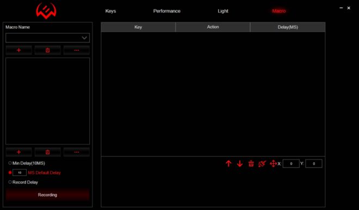Viewport: 359px width, 210px height.
Task: Open the Macro tab
Action: [x=279, y=11]
